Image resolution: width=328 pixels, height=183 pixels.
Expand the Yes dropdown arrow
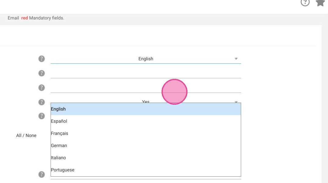(x=236, y=102)
